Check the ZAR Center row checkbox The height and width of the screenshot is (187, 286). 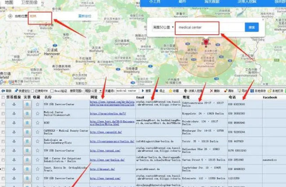[x=3, y=160]
